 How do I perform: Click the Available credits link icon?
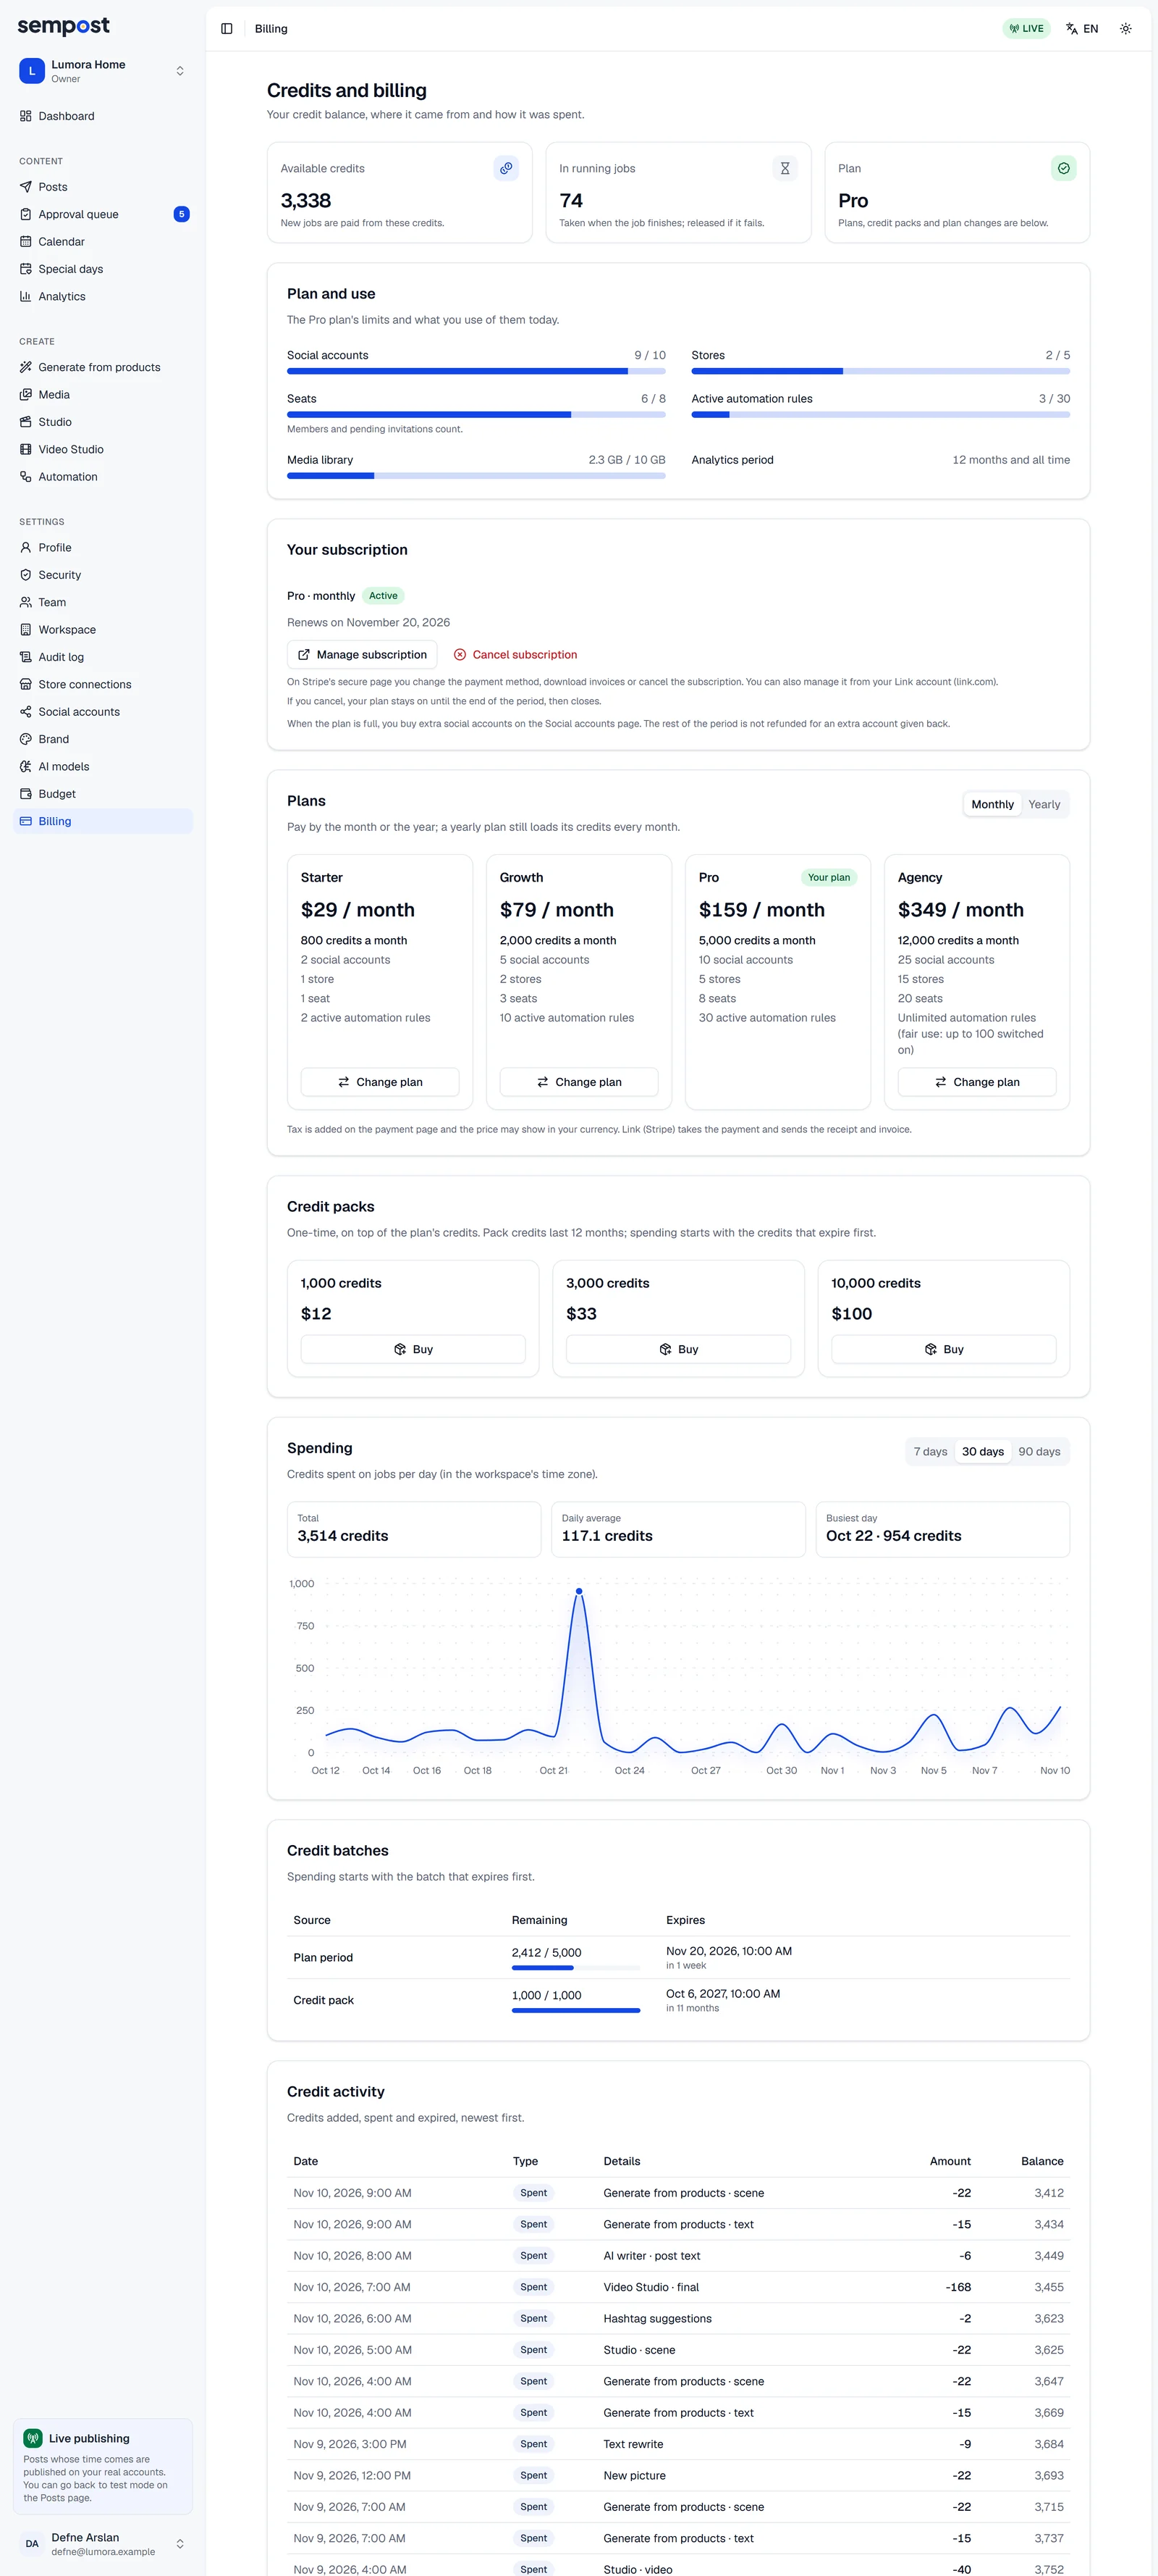pyautogui.click(x=507, y=169)
